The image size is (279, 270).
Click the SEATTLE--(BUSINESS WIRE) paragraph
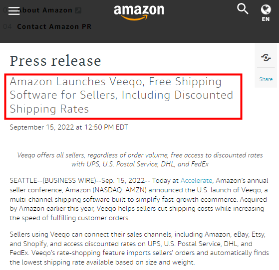[x=139, y=199]
